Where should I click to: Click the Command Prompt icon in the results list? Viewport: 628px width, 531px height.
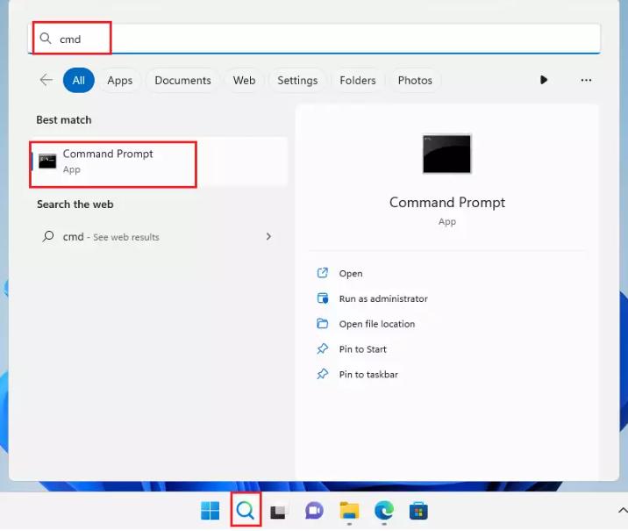point(47,161)
